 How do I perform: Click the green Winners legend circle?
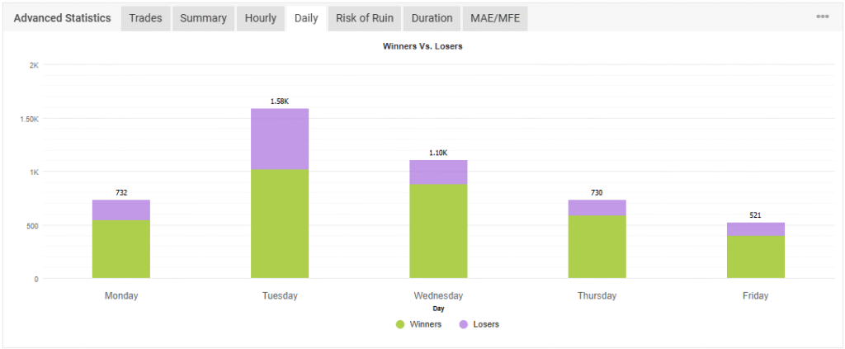coord(400,324)
